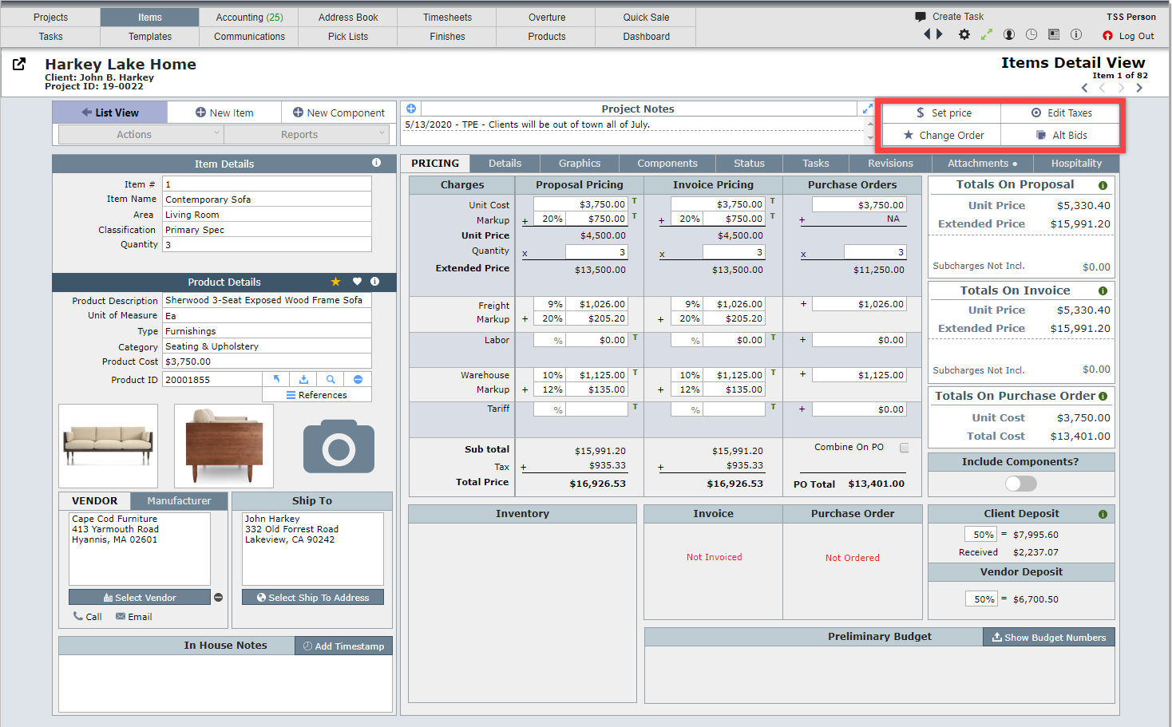Open the Hospitality tab

[x=1076, y=163]
